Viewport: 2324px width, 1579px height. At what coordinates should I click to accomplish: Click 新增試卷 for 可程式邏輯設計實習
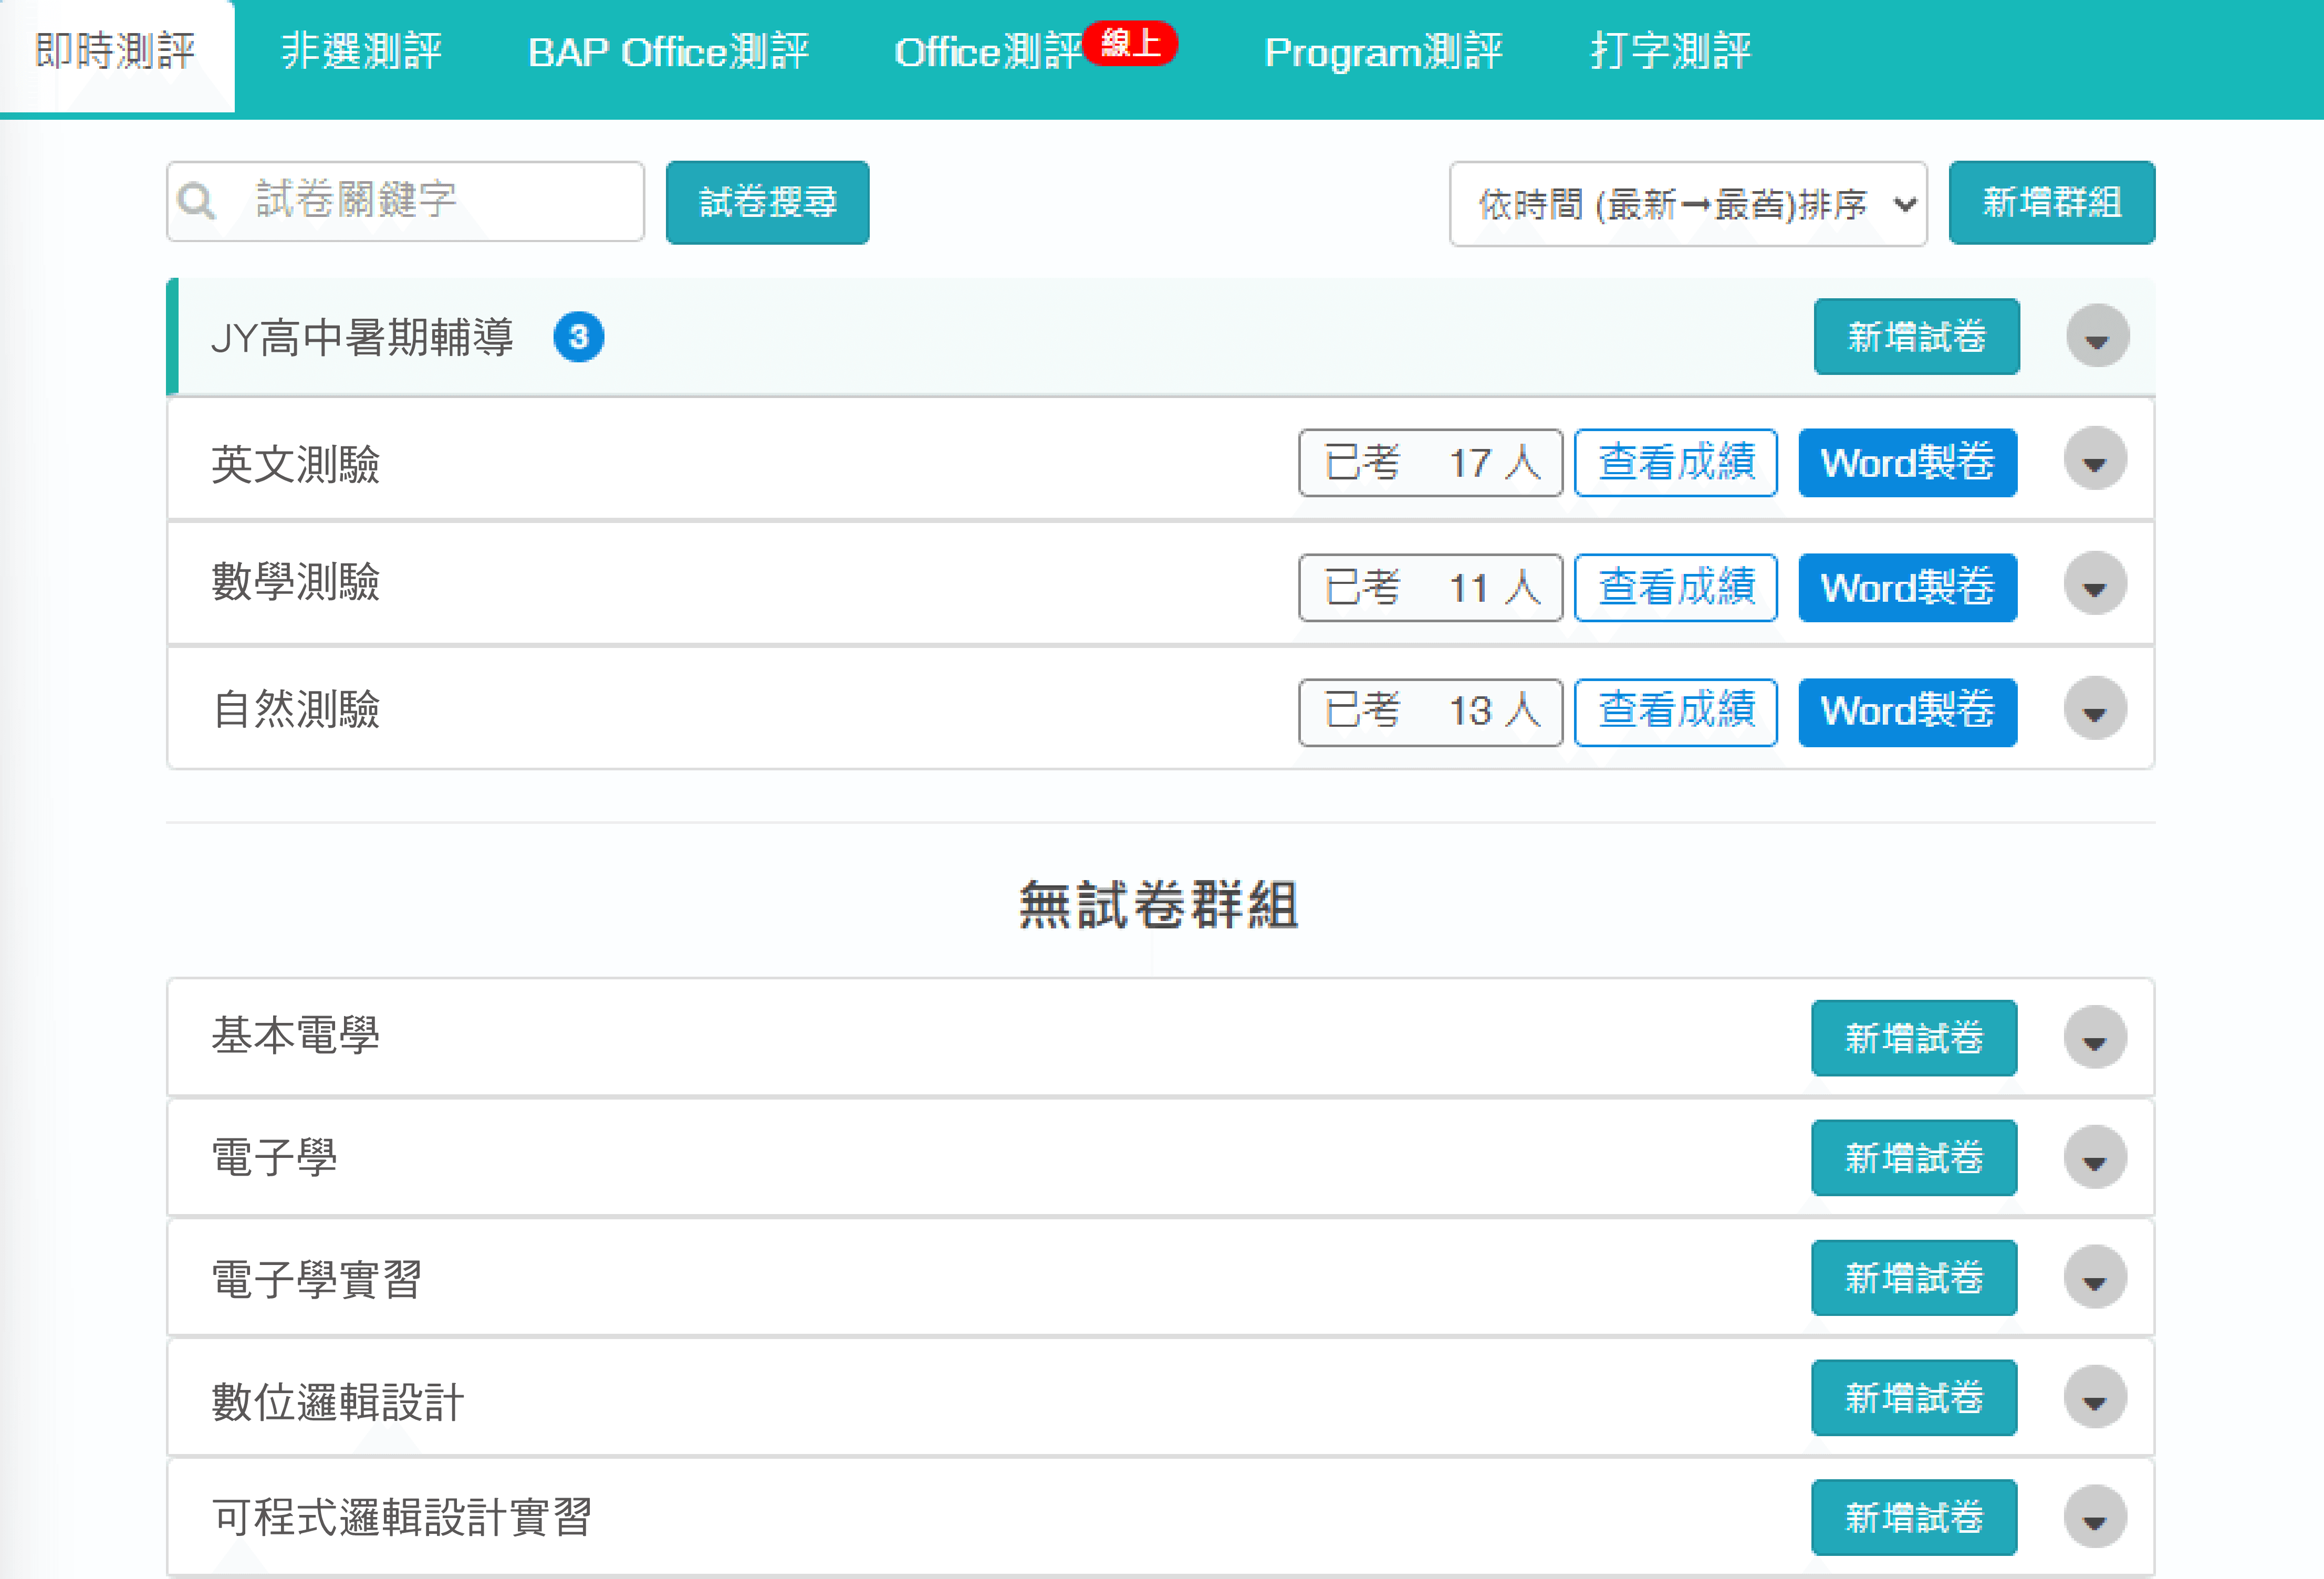(1913, 1517)
